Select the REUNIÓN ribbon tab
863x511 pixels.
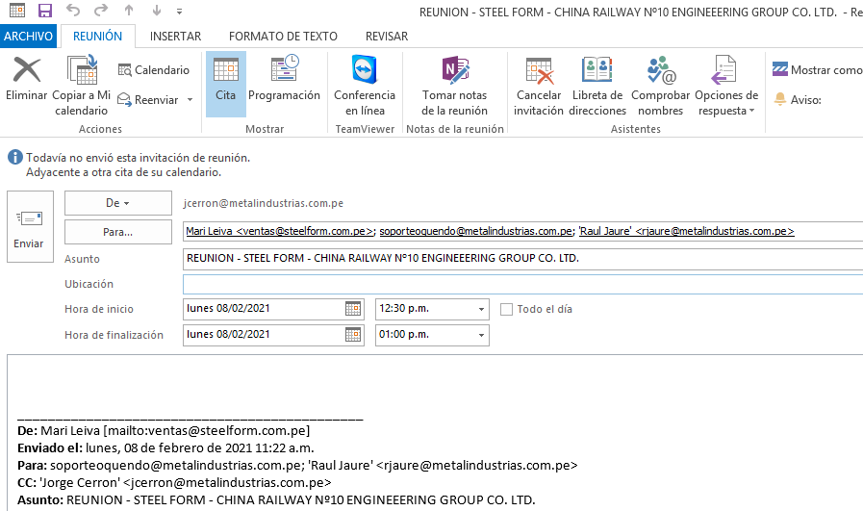(x=97, y=37)
